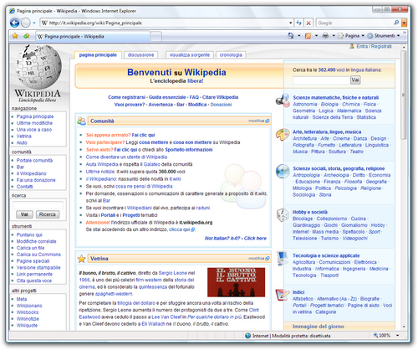Stop loading with the red X icon

coord(308,23)
